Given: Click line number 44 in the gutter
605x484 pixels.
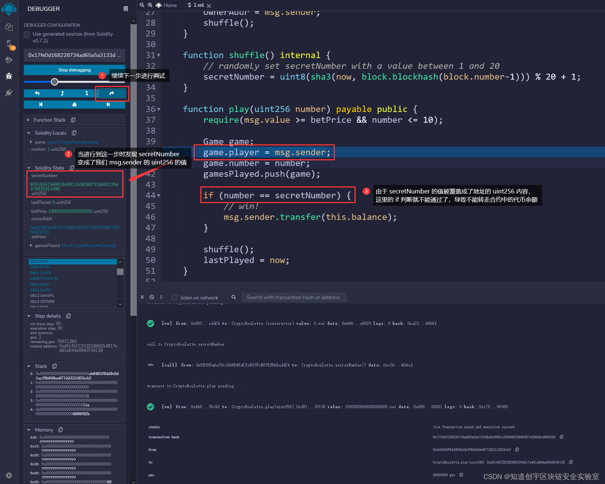Looking at the screenshot, I should pyautogui.click(x=150, y=196).
